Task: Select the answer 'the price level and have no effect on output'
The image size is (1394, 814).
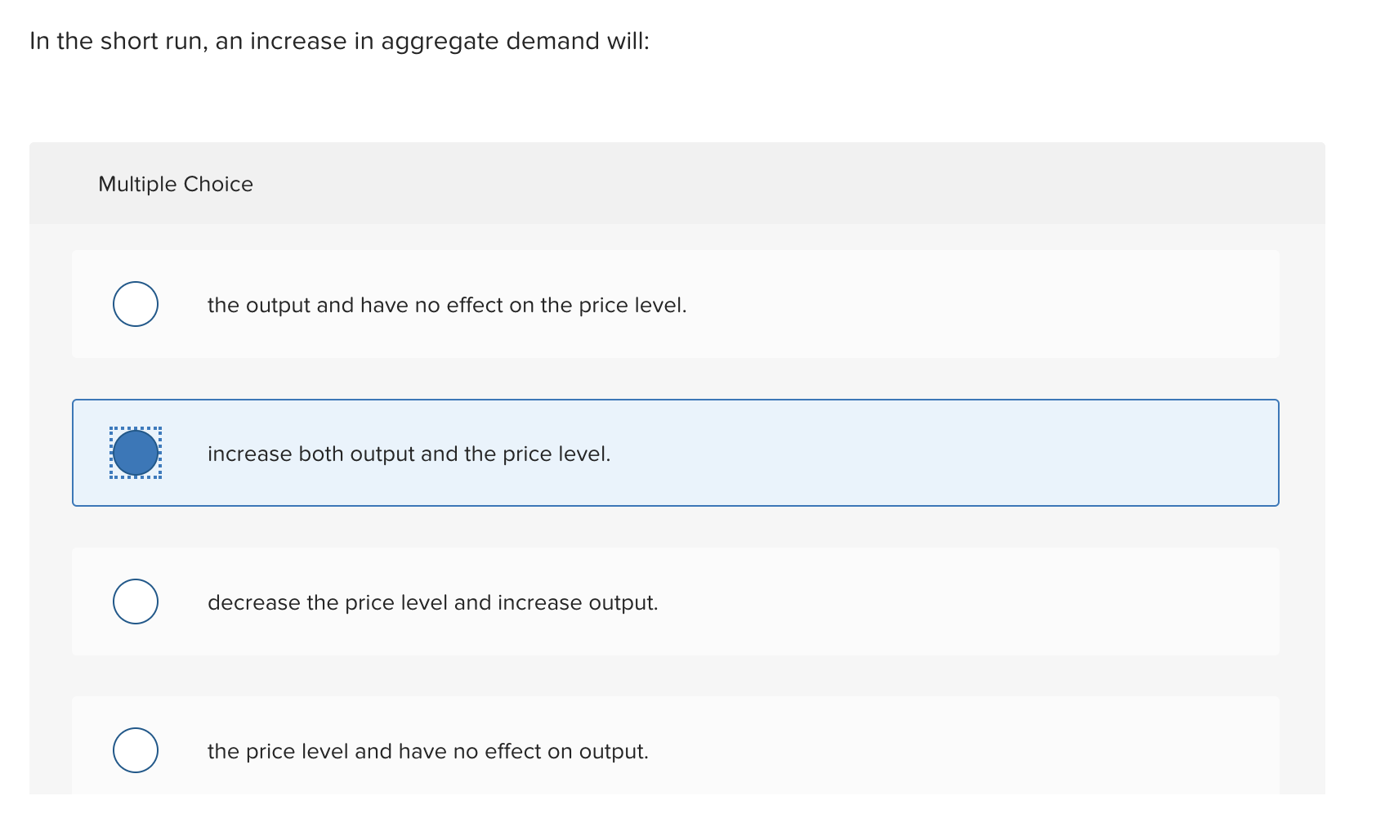Action: click(427, 751)
